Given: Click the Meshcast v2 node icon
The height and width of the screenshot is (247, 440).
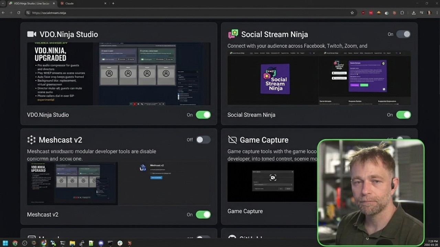Looking at the screenshot, I should tap(31, 140).
